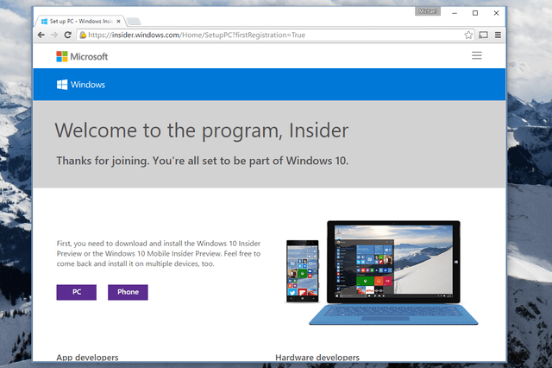
Task: Reload the page with the refresh icon
Action: [67, 35]
